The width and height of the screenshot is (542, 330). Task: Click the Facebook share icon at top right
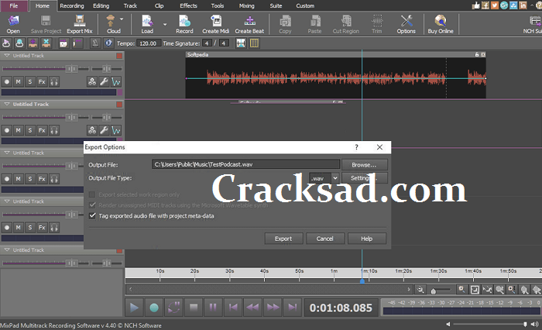pos(485,5)
